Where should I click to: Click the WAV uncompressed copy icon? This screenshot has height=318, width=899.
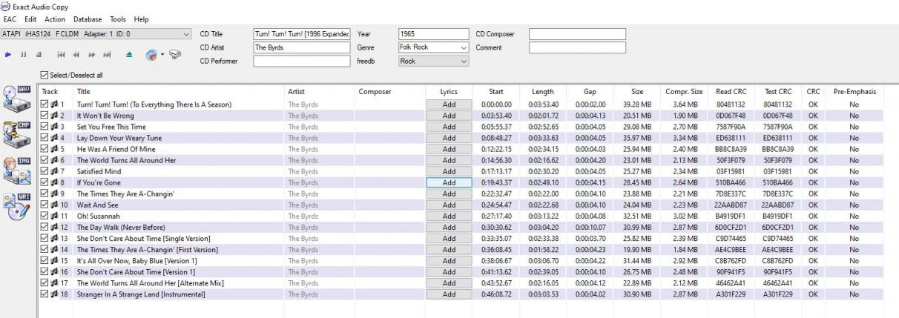point(18,99)
